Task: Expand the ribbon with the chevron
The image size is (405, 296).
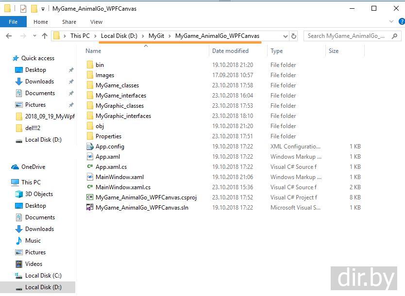Action: tap(391, 22)
